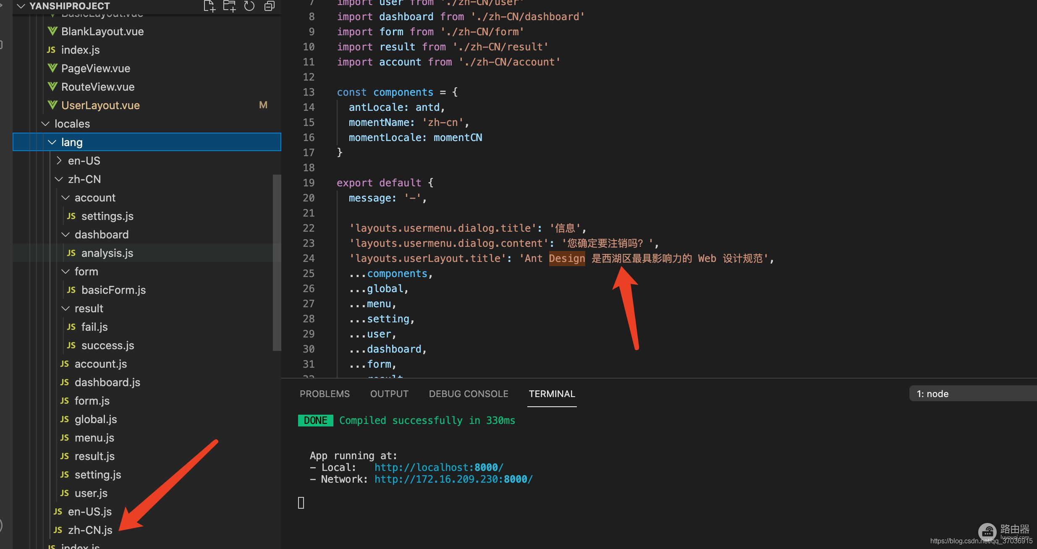Click 'export default {' on line 19
This screenshot has width=1037, height=549.
[385, 183]
